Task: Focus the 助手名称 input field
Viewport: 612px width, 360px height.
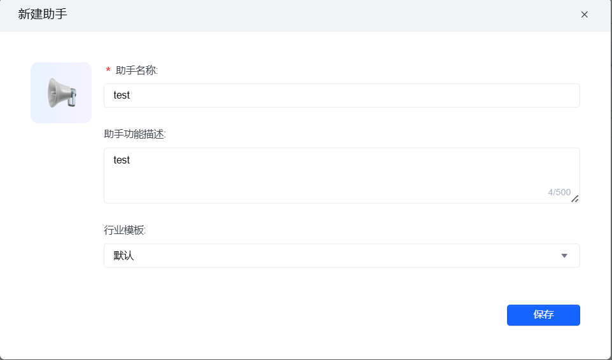Action: (x=342, y=95)
